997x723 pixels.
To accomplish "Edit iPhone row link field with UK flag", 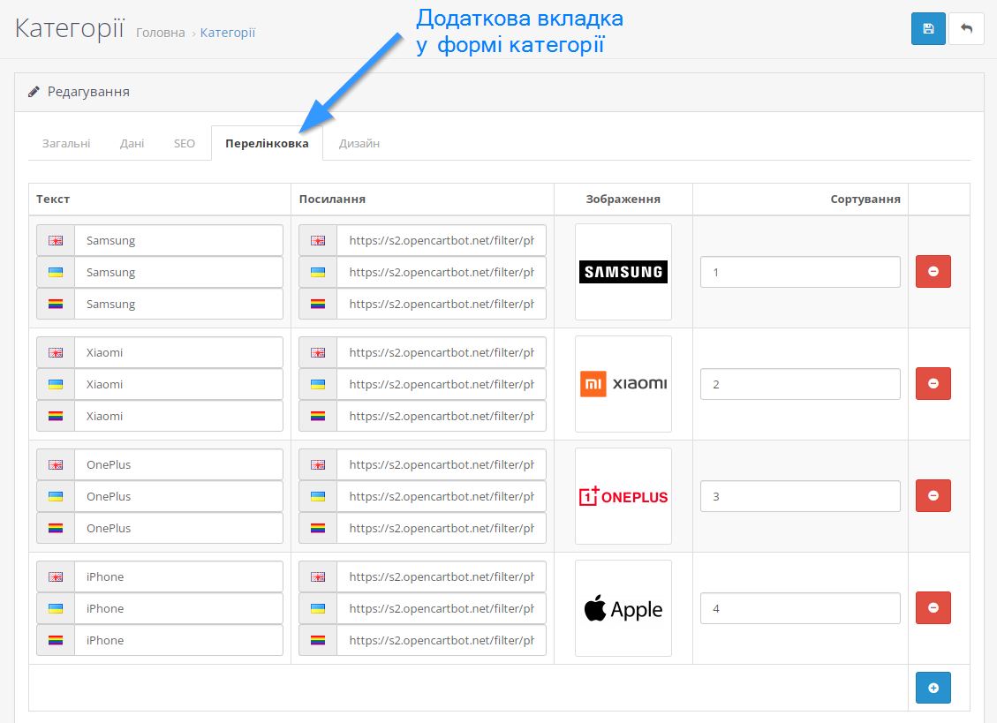I will coord(442,576).
